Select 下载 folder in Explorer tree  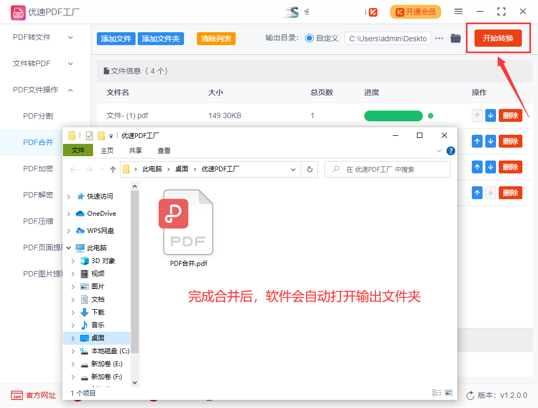coord(98,312)
